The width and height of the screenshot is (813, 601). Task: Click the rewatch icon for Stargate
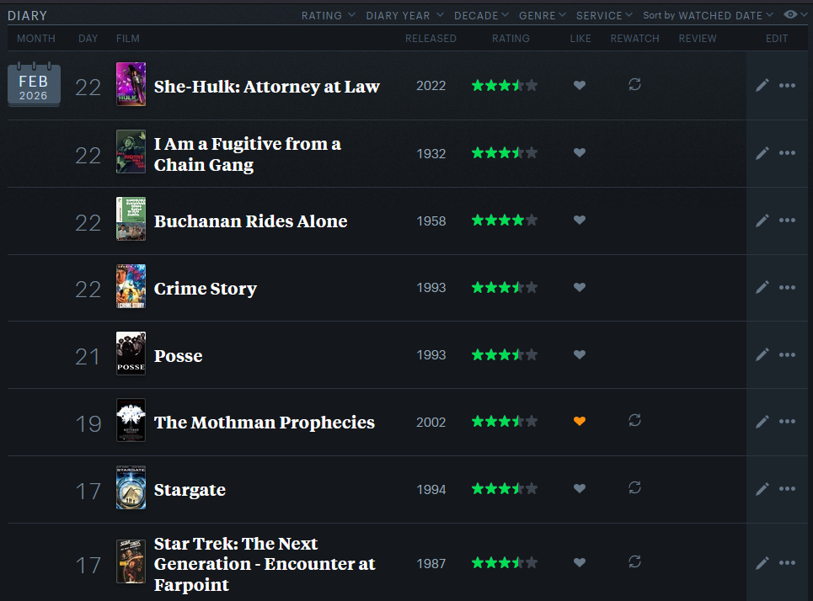point(635,488)
